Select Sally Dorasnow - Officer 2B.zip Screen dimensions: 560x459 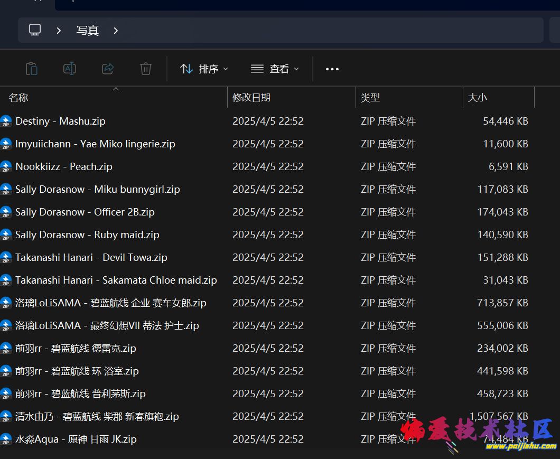click(x=85, y=212)
